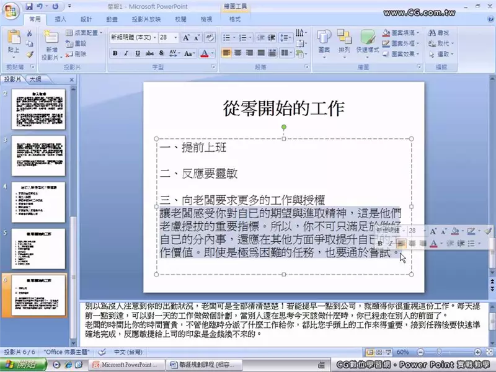Viewport: 496px width, 372px height.
Task: Select slide 4 thumbnail in the slide panel
Action: coord(38,203)
